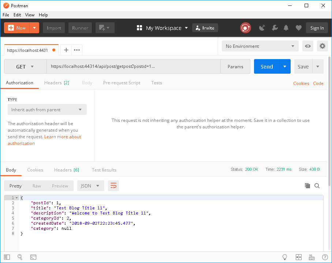Open manage environments gear icon

[x=322, y=46]
